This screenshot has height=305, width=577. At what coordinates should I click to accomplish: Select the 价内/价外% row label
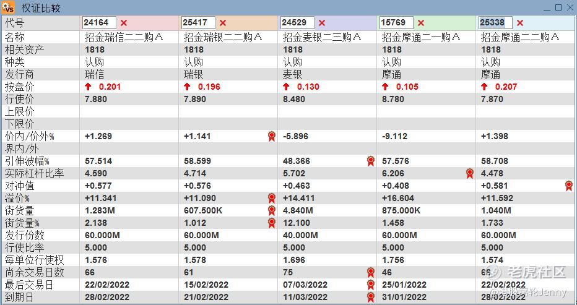(x=30, y=137)
